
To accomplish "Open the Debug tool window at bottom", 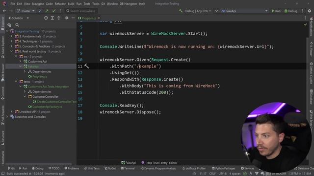I will [37, 168].
